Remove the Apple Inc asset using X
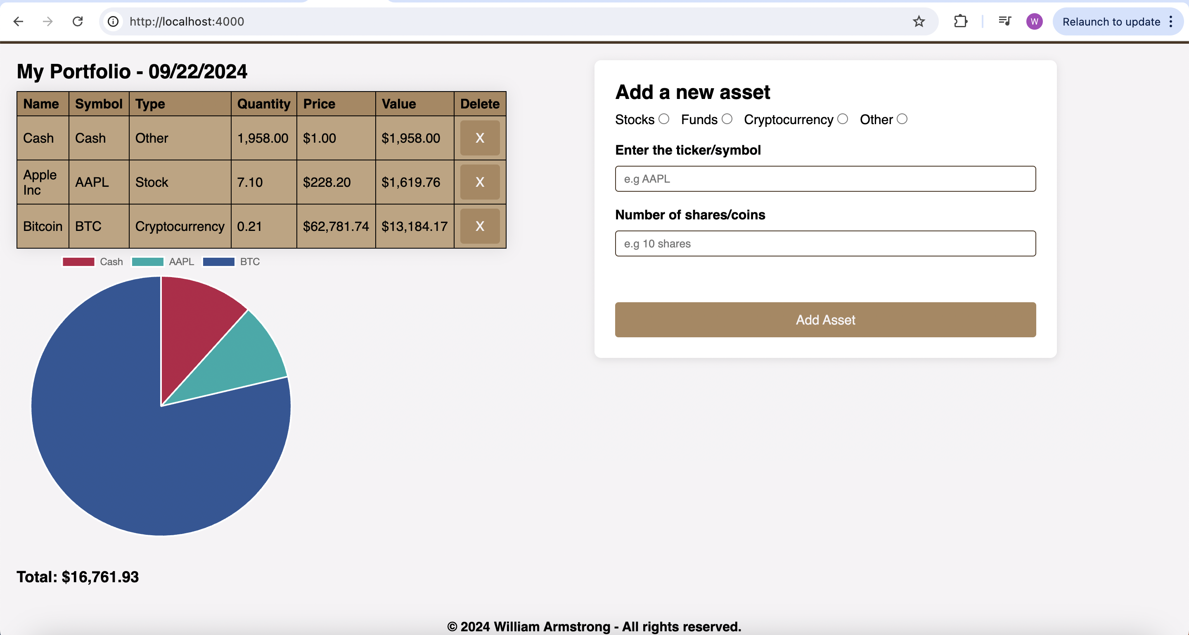The image size is (1189, 635). 480,182
